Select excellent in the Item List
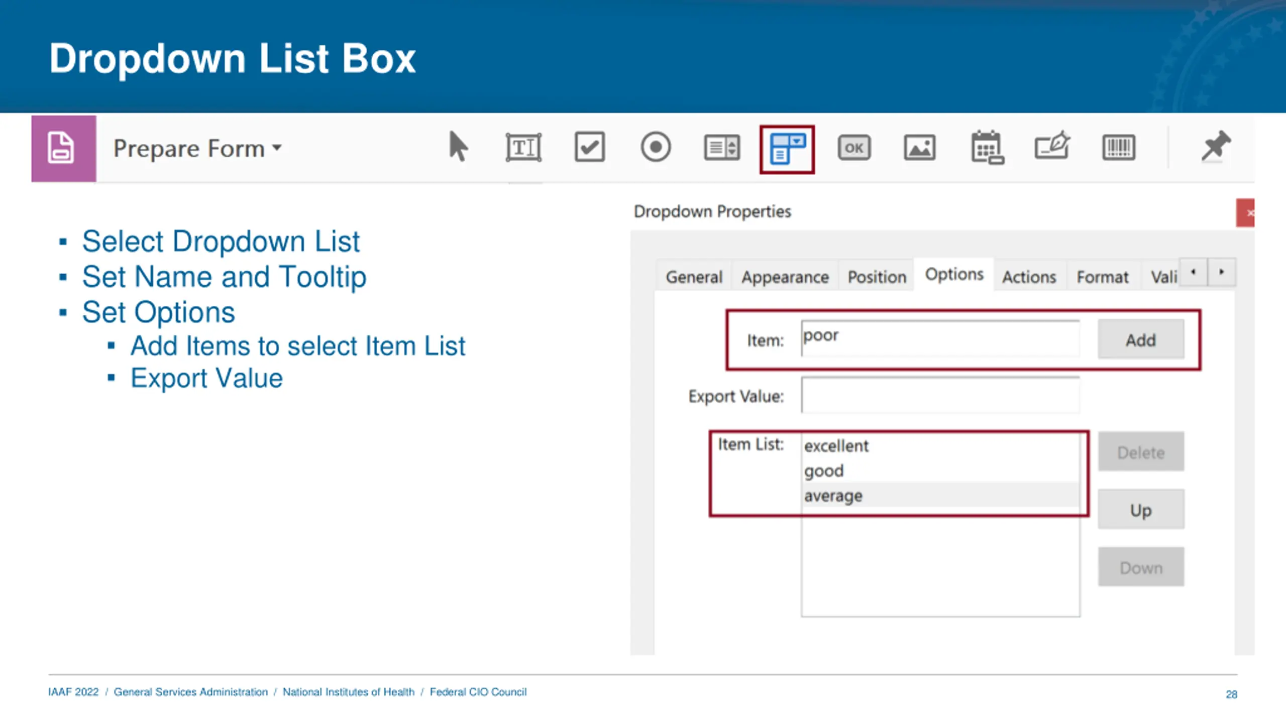The width and height of the screenshot is (1286, 723). click(x=940, y=445)
